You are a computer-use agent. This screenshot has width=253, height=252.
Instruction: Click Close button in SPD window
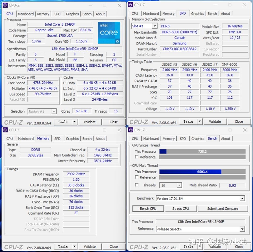coord(239,122)
